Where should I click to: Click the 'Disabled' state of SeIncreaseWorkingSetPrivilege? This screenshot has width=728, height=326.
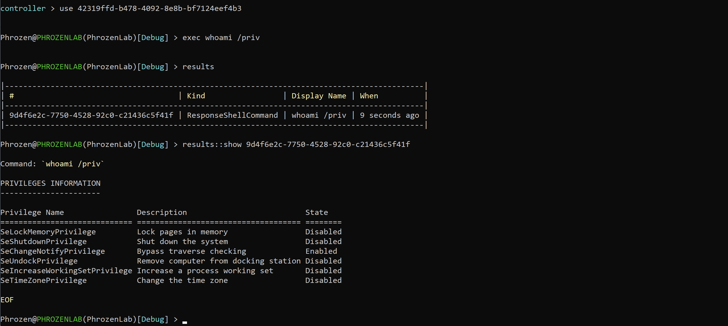coord(323,271)
